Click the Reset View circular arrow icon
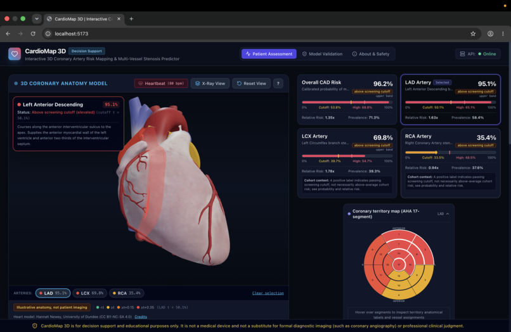The image size is (511, 332). click(x=239, y=84)
